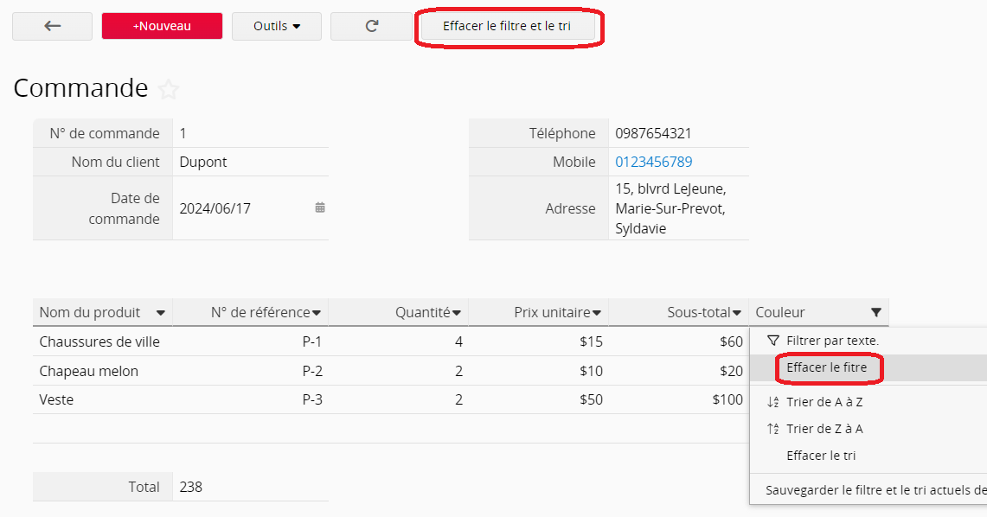This screenshot has height=517, width=987.
Task: Create a new record with +Nouveau
Action: [162, 27]
